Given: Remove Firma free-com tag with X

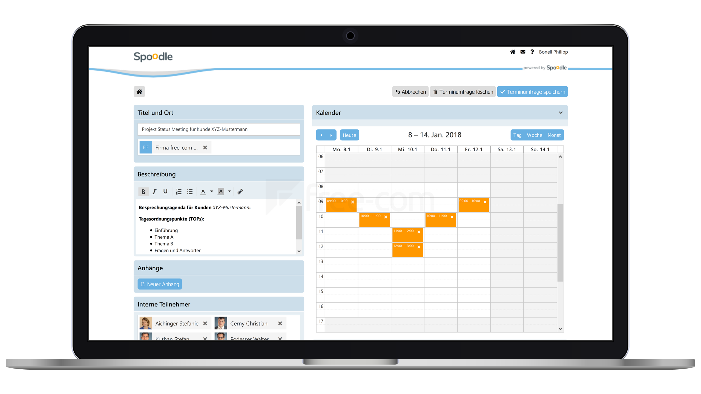Looking at the screenshot, I should tap(205, 147).
